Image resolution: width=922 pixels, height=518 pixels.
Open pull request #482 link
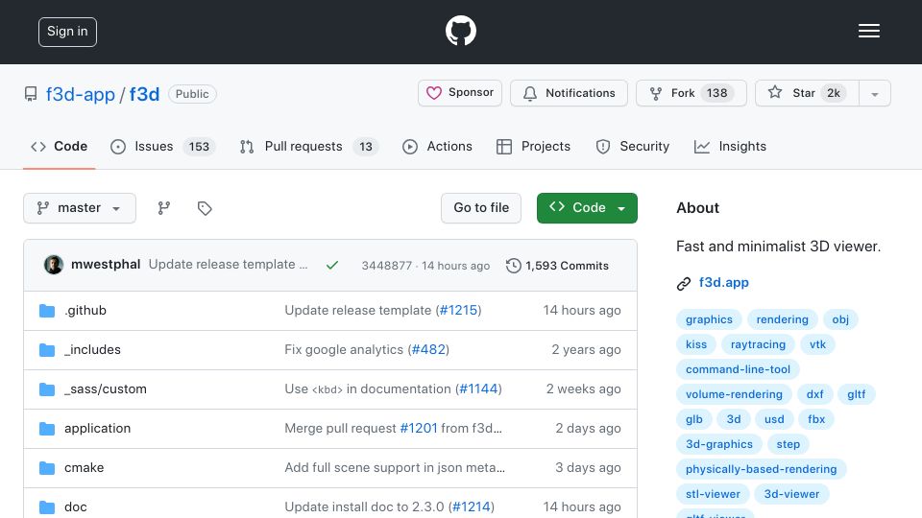click(x=428, y=349)
